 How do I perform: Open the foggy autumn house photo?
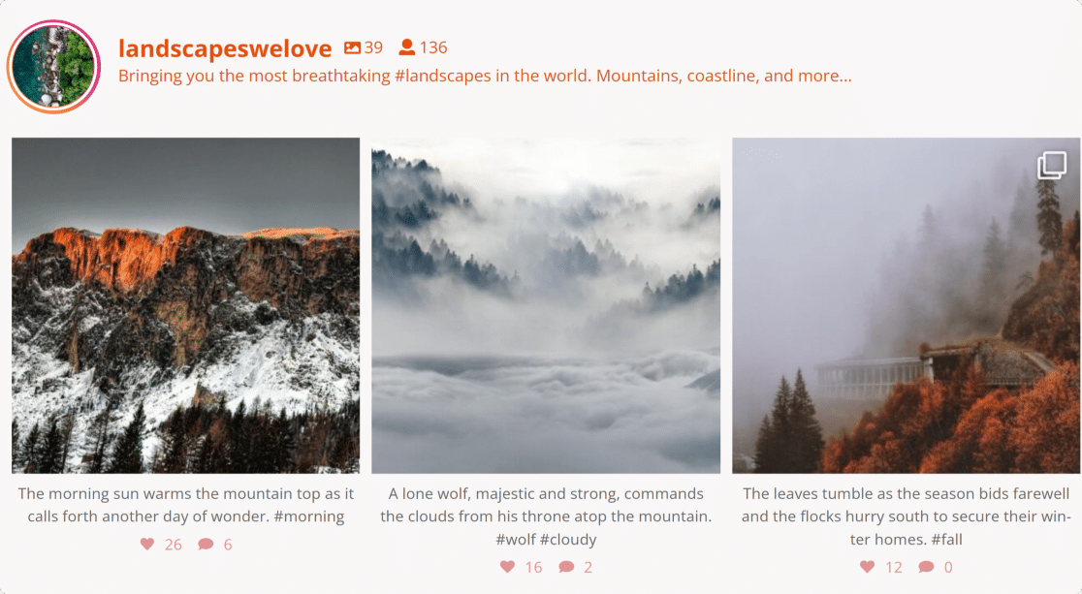tap(907, 305)
